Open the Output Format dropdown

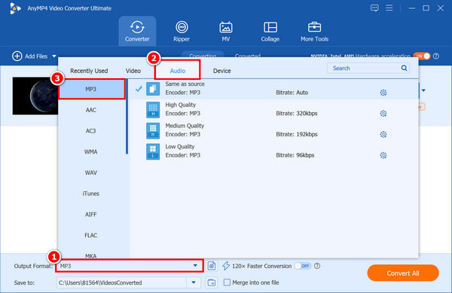click(x=130, y=266)
